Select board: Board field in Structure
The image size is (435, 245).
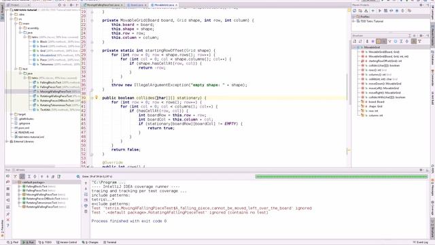coord(376,101)
